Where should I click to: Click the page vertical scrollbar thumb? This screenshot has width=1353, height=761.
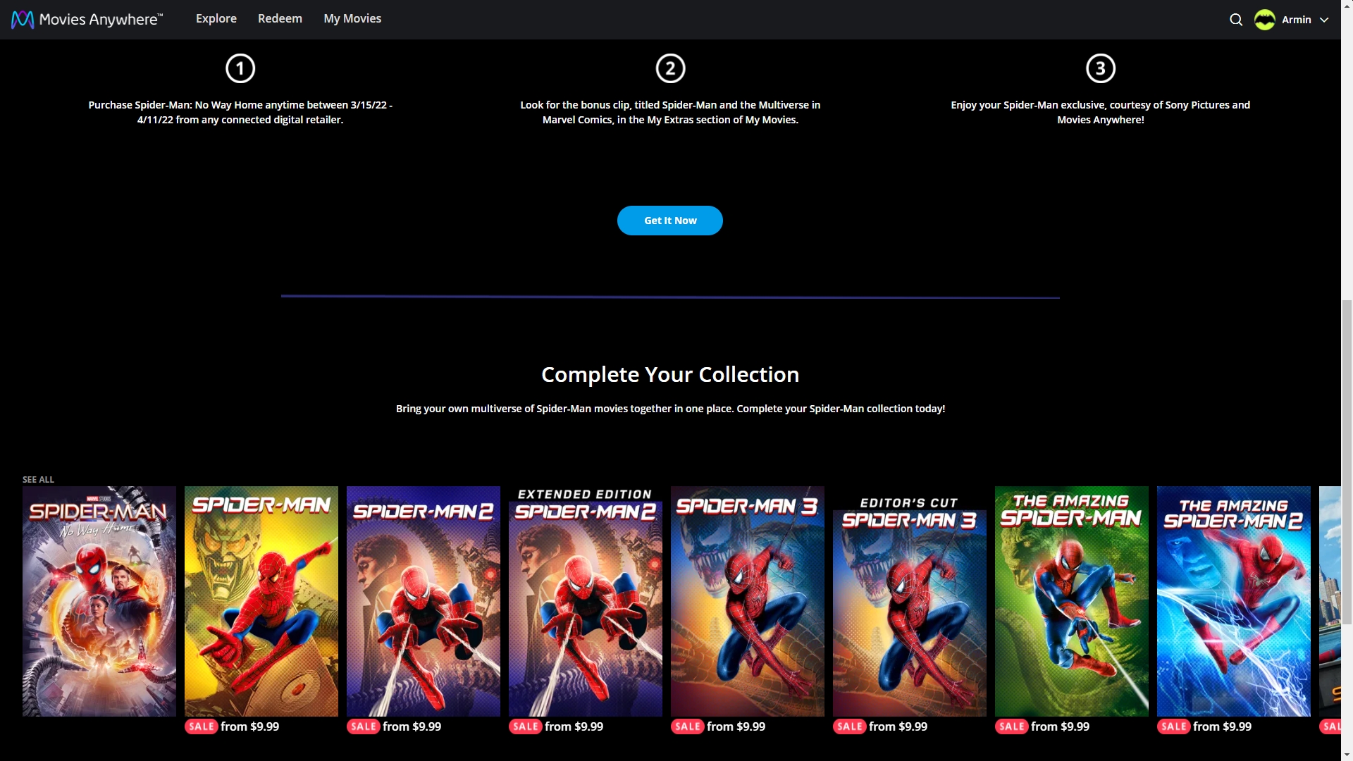click(x=1347, y=462)
